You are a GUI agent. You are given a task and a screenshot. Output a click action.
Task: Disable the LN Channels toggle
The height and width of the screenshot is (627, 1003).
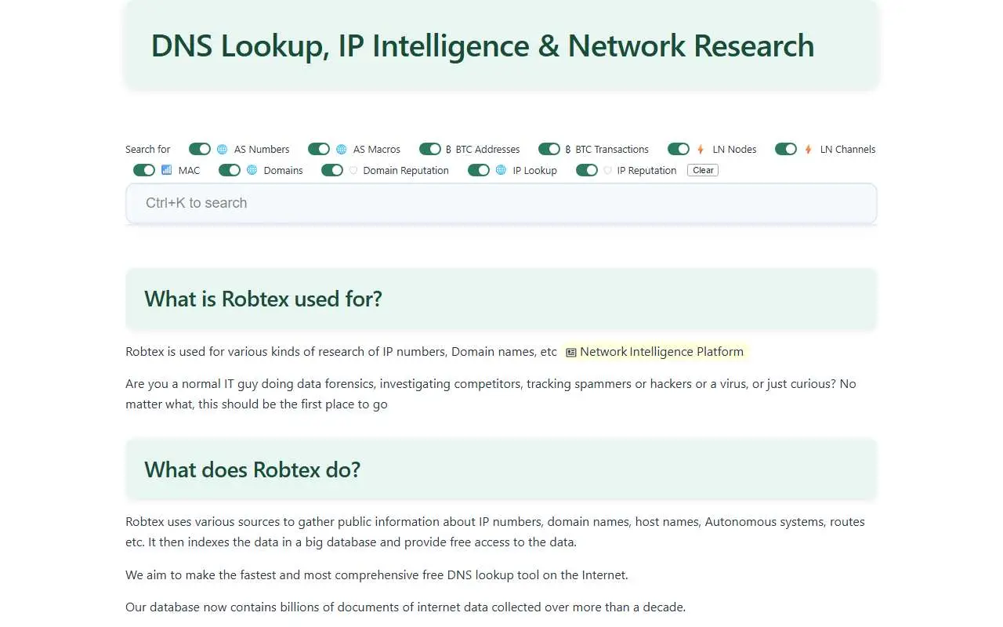pyautogui.click(x=786, y=149)
